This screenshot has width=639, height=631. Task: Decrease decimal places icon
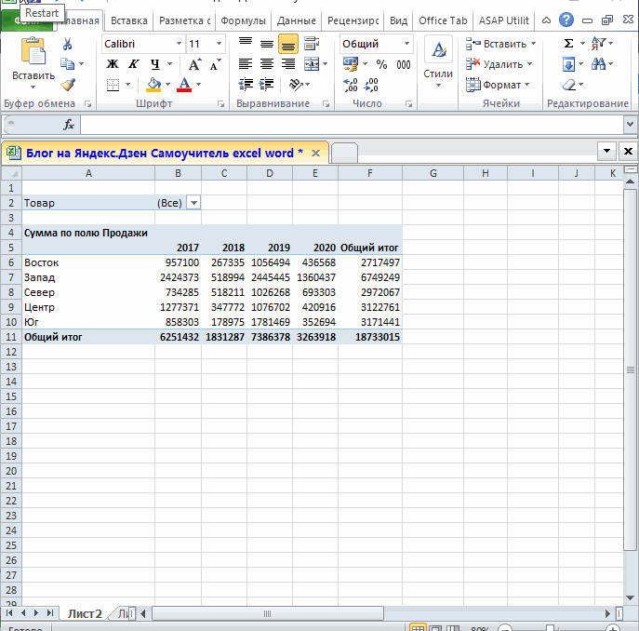pyautogui.click(x=371, y=85)
